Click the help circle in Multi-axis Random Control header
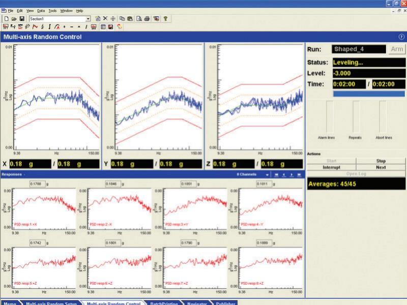Screen dimensions: 407x305 pos(401,37)
